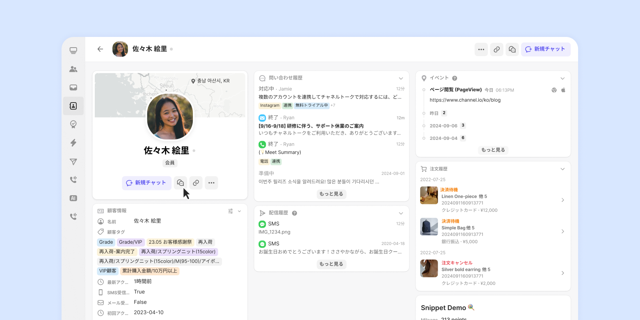
Task: Click もっと見る in 問い合わせ履歴
Action: pos(331,194)
